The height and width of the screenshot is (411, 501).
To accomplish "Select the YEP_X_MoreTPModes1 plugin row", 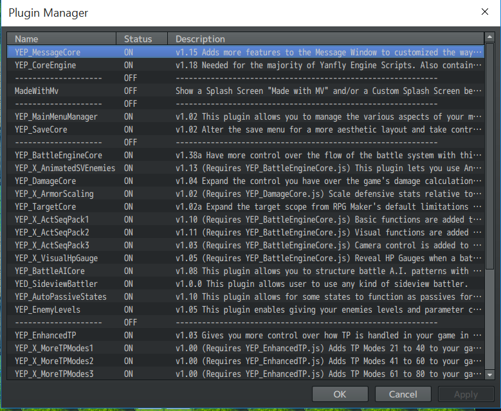I will tap(246, 348).
